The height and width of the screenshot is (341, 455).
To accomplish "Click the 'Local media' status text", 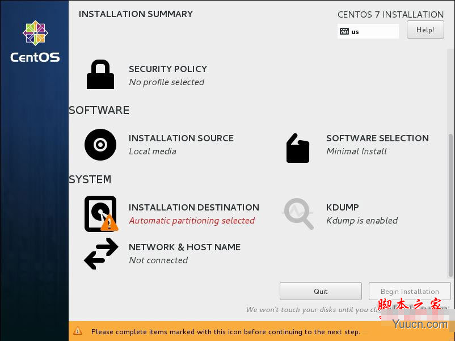I will [x=153, y=151].
